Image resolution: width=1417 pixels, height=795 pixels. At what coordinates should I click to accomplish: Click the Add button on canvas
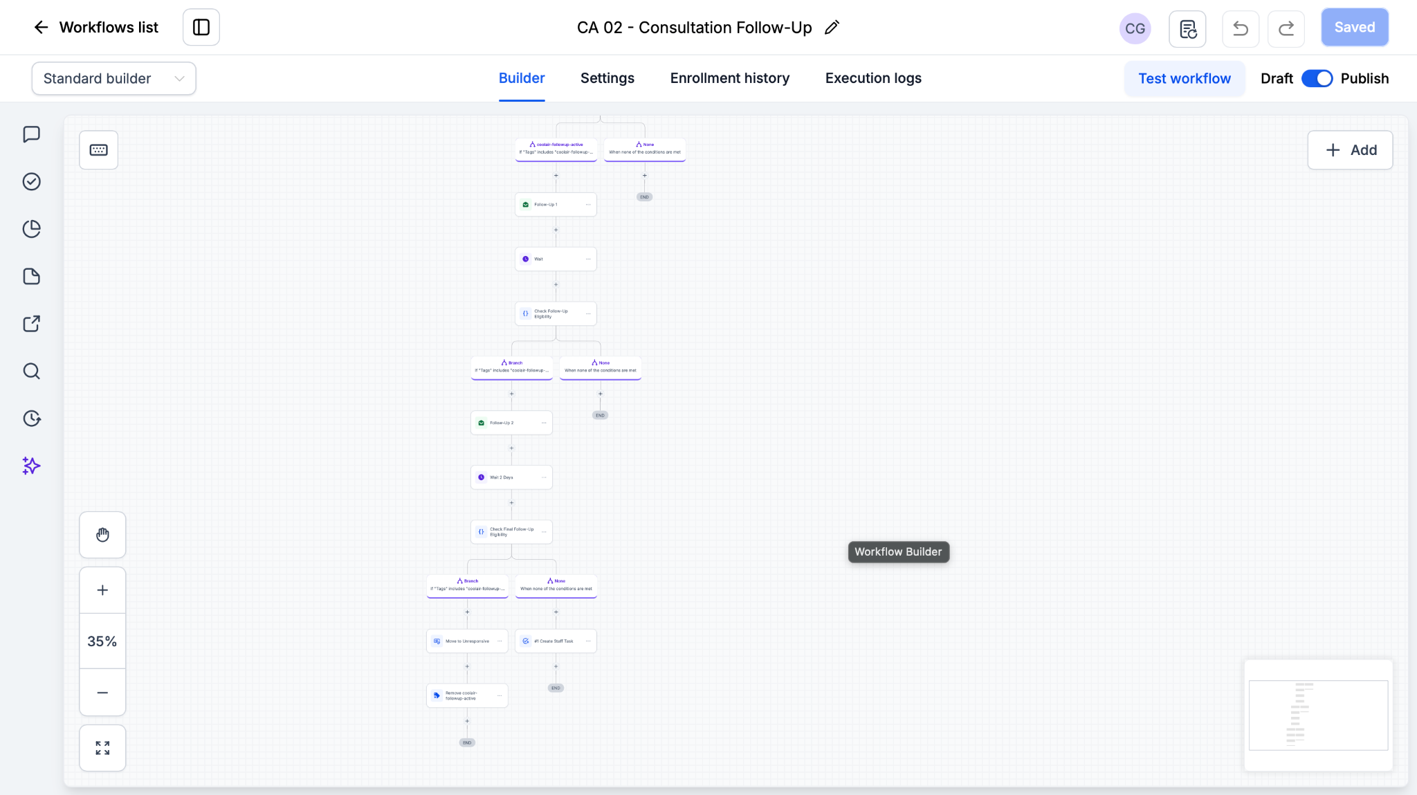click(x=1350, y=149)
